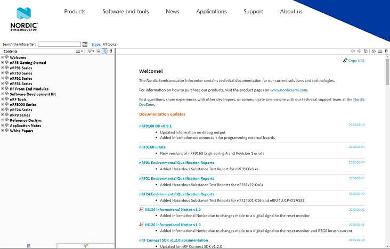Open the Applications menu
Viewport: 390px width, 249px height.
[x=212, y=11]
